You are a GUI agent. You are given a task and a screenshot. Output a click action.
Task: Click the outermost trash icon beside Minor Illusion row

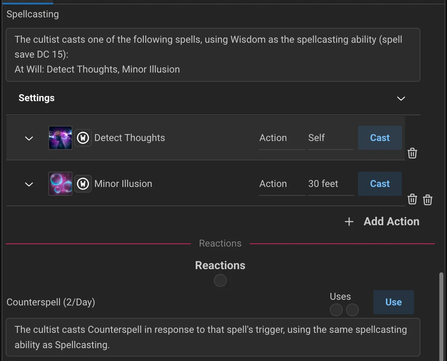coord(428,199)
